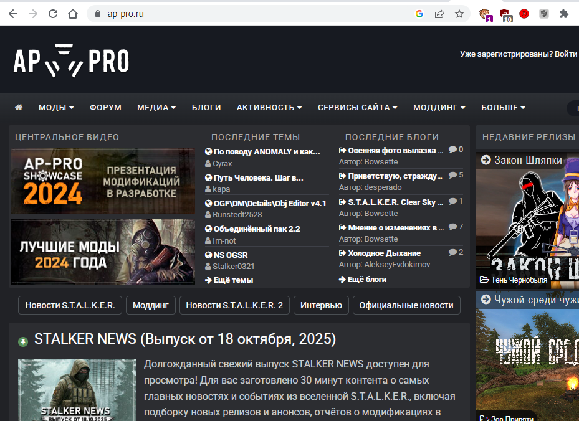Image resolution: width=579 pixels, height=421 pixels.
Task: Click the share page icon
Action: tap(439, 14)
